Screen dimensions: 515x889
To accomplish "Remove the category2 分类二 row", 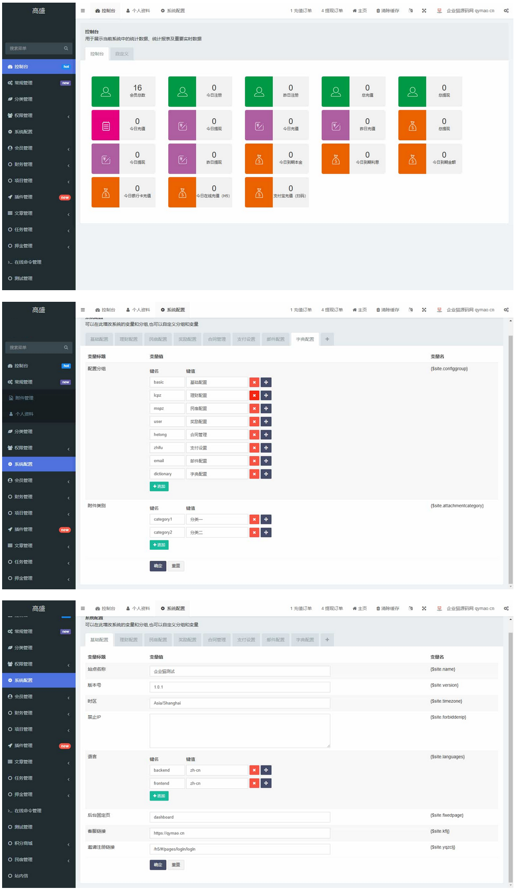I will pyautogui.click(x=254, y=533).
